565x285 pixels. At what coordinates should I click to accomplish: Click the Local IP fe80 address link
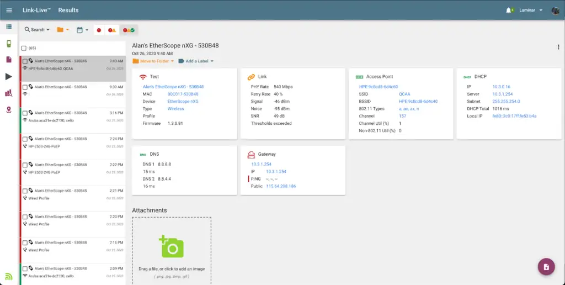(x=514, y=116)
